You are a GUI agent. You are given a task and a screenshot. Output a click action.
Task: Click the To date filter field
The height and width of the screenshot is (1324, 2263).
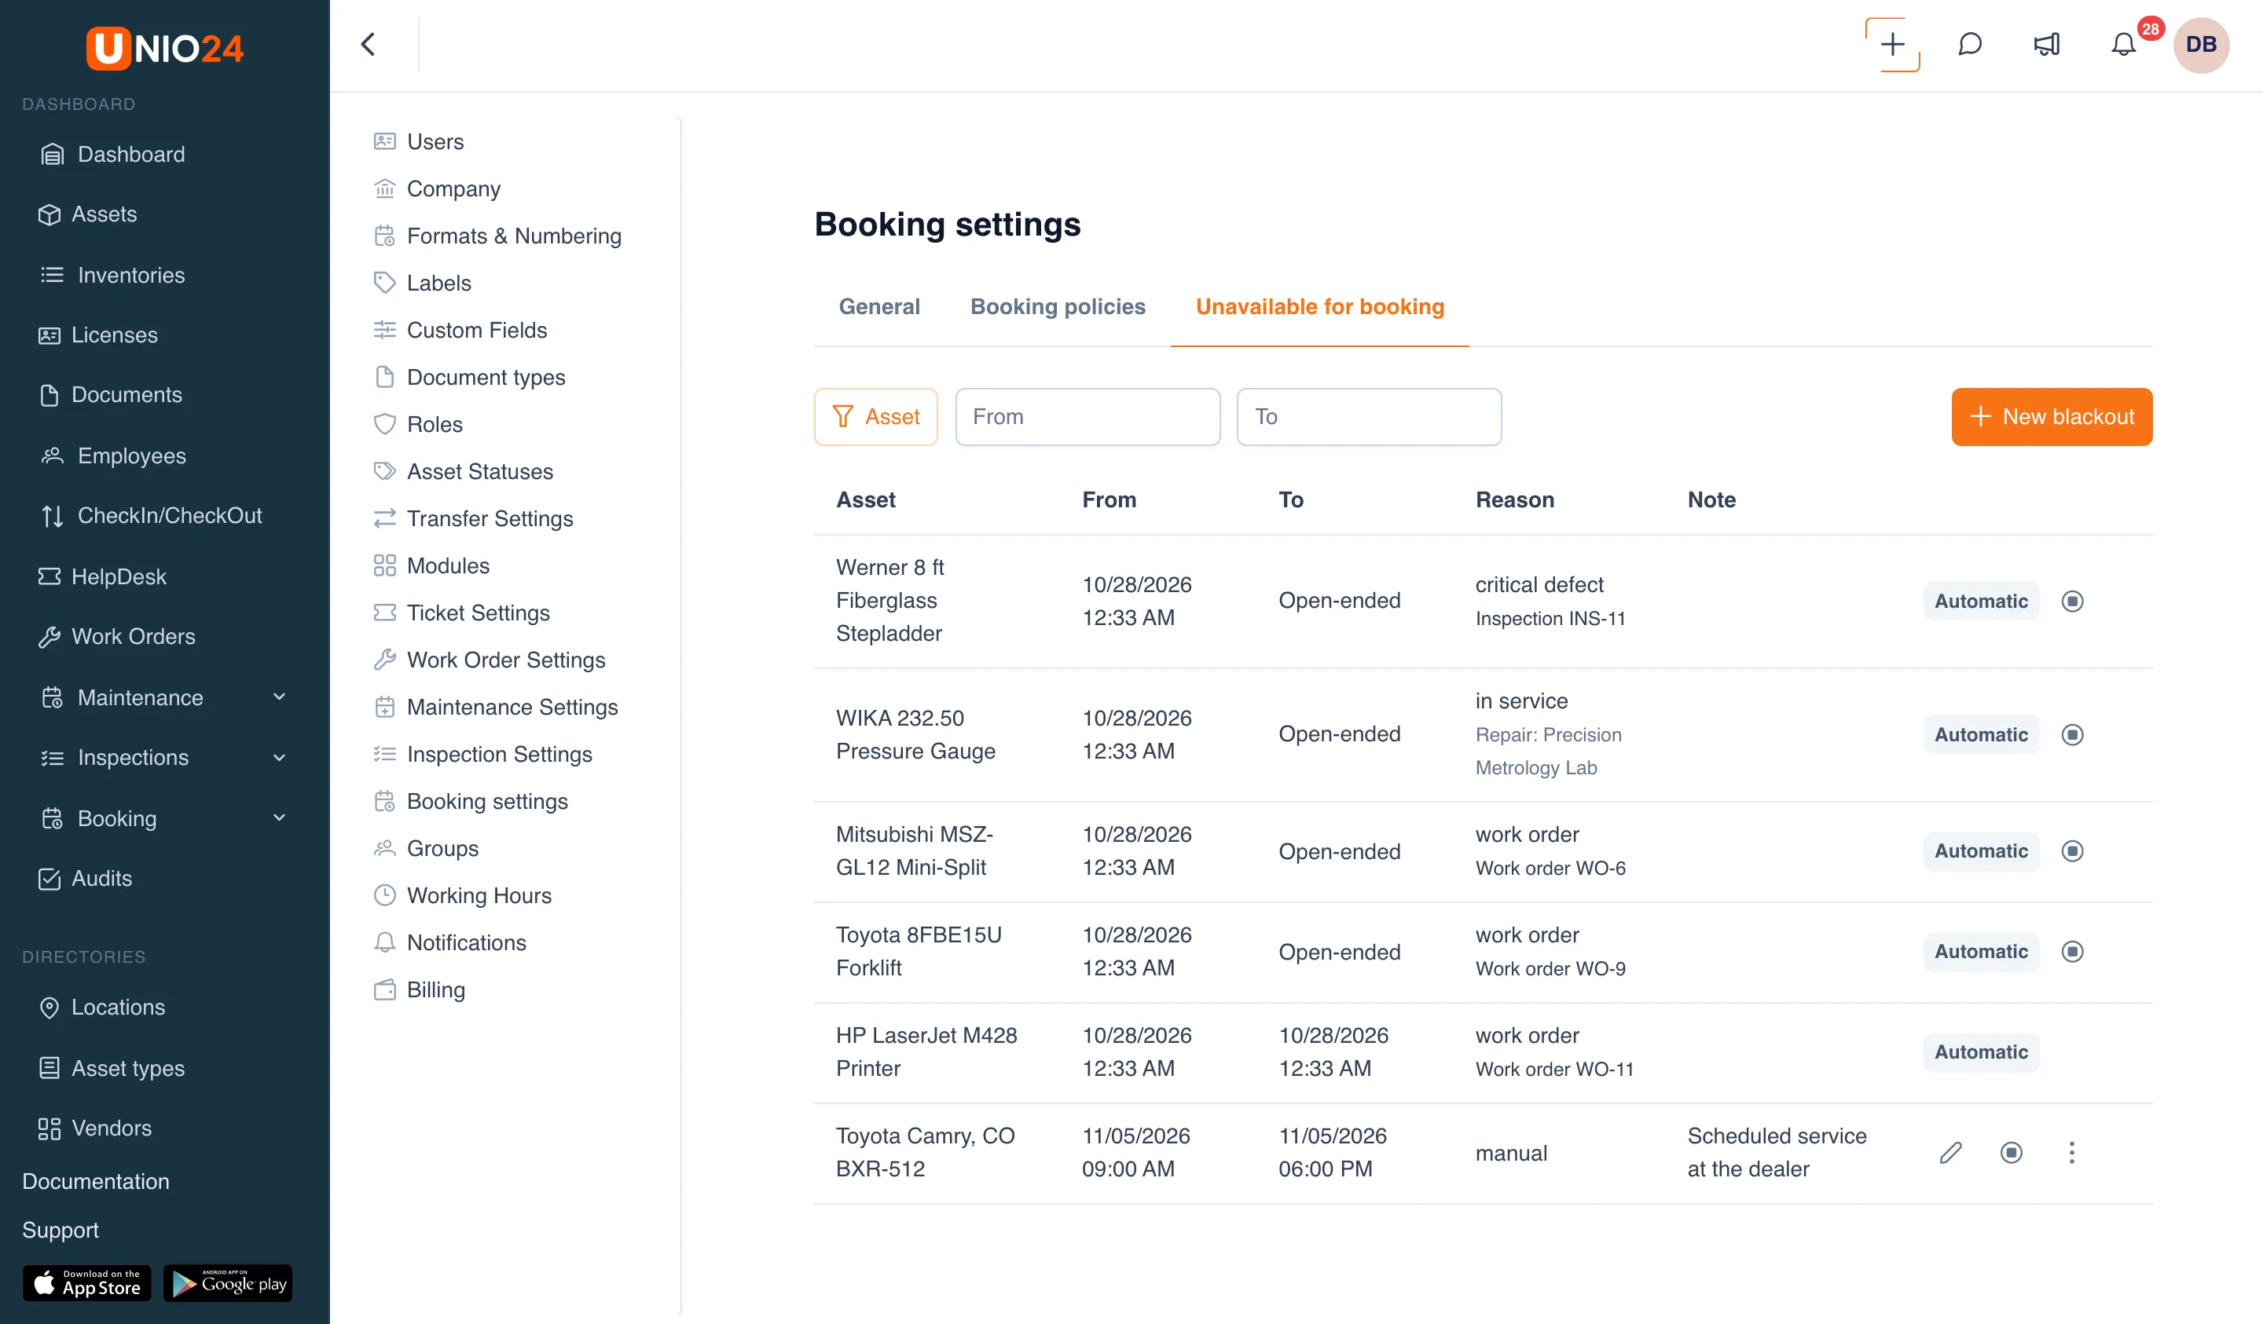coord(1369,416)
